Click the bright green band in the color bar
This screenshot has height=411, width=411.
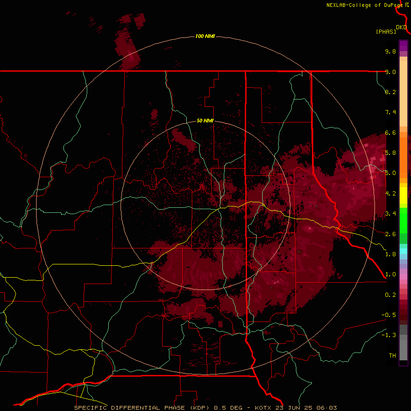tap(403, 220)
